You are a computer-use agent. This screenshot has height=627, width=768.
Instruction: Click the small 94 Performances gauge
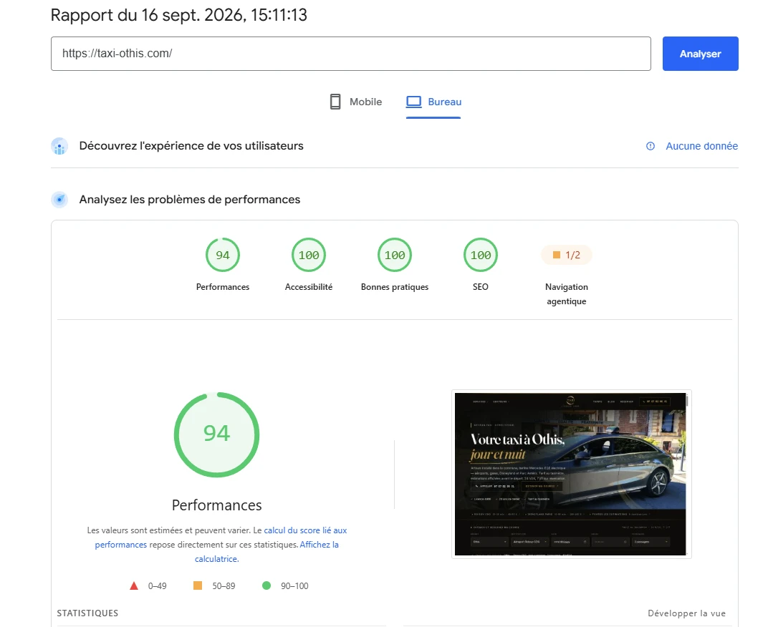coord(223,255)
